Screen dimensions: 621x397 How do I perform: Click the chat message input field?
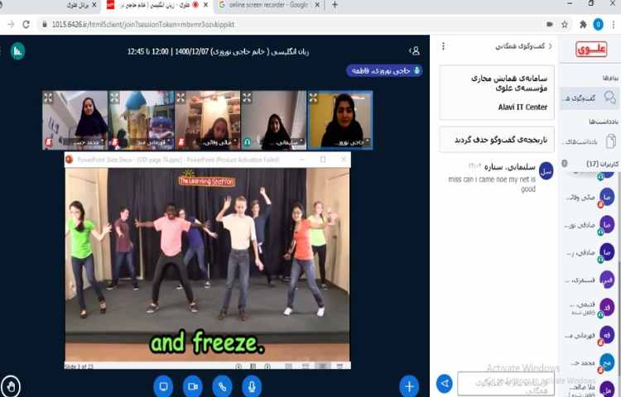pyautogui.click(x=506, y=383)
